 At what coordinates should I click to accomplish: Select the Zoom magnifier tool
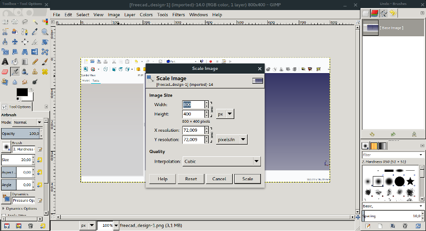click(x=45, y=32)
